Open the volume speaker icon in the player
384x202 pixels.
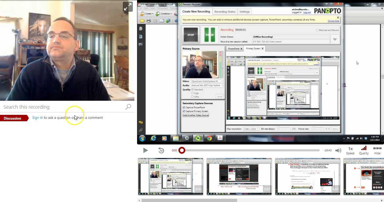[x=338, y=150]
